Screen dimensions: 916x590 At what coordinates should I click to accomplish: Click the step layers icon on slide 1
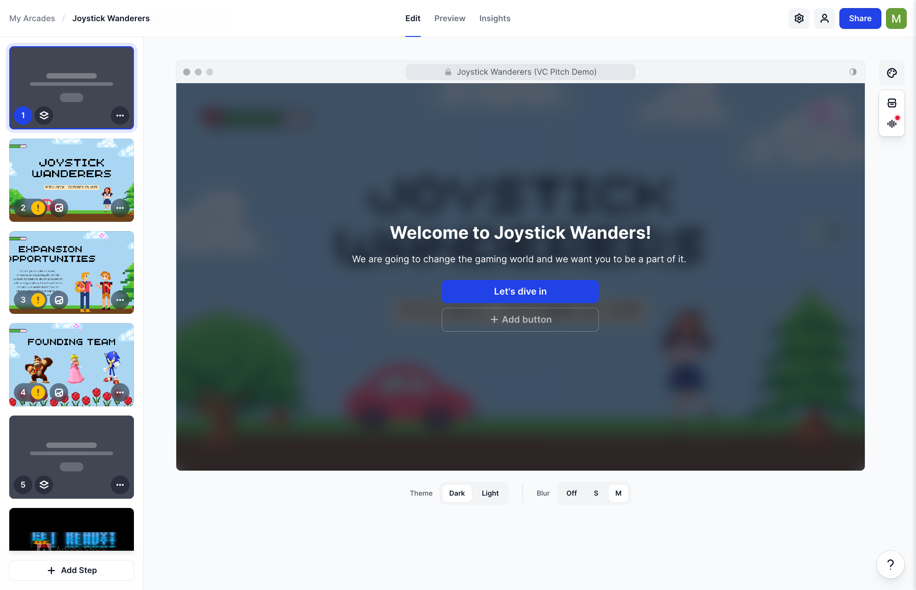click(x=43, y=116)
